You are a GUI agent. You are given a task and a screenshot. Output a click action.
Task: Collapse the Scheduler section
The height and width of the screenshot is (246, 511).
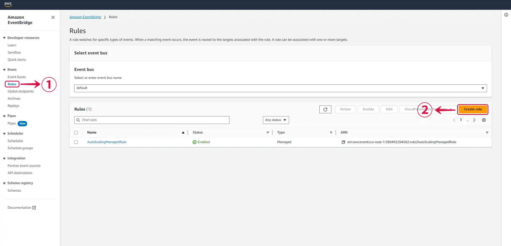pyautogui.click(x=4, y=134)
